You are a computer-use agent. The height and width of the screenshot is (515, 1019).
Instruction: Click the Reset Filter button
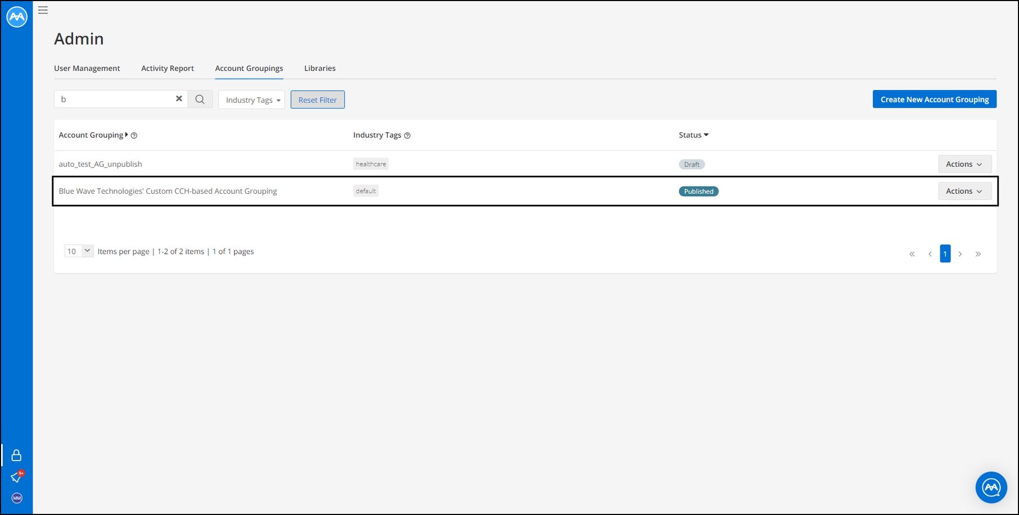coord(318,100)
